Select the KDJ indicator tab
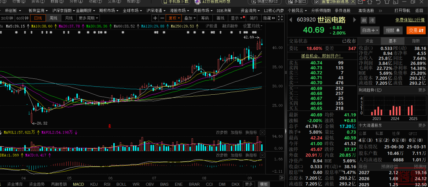 pos(94,184)
